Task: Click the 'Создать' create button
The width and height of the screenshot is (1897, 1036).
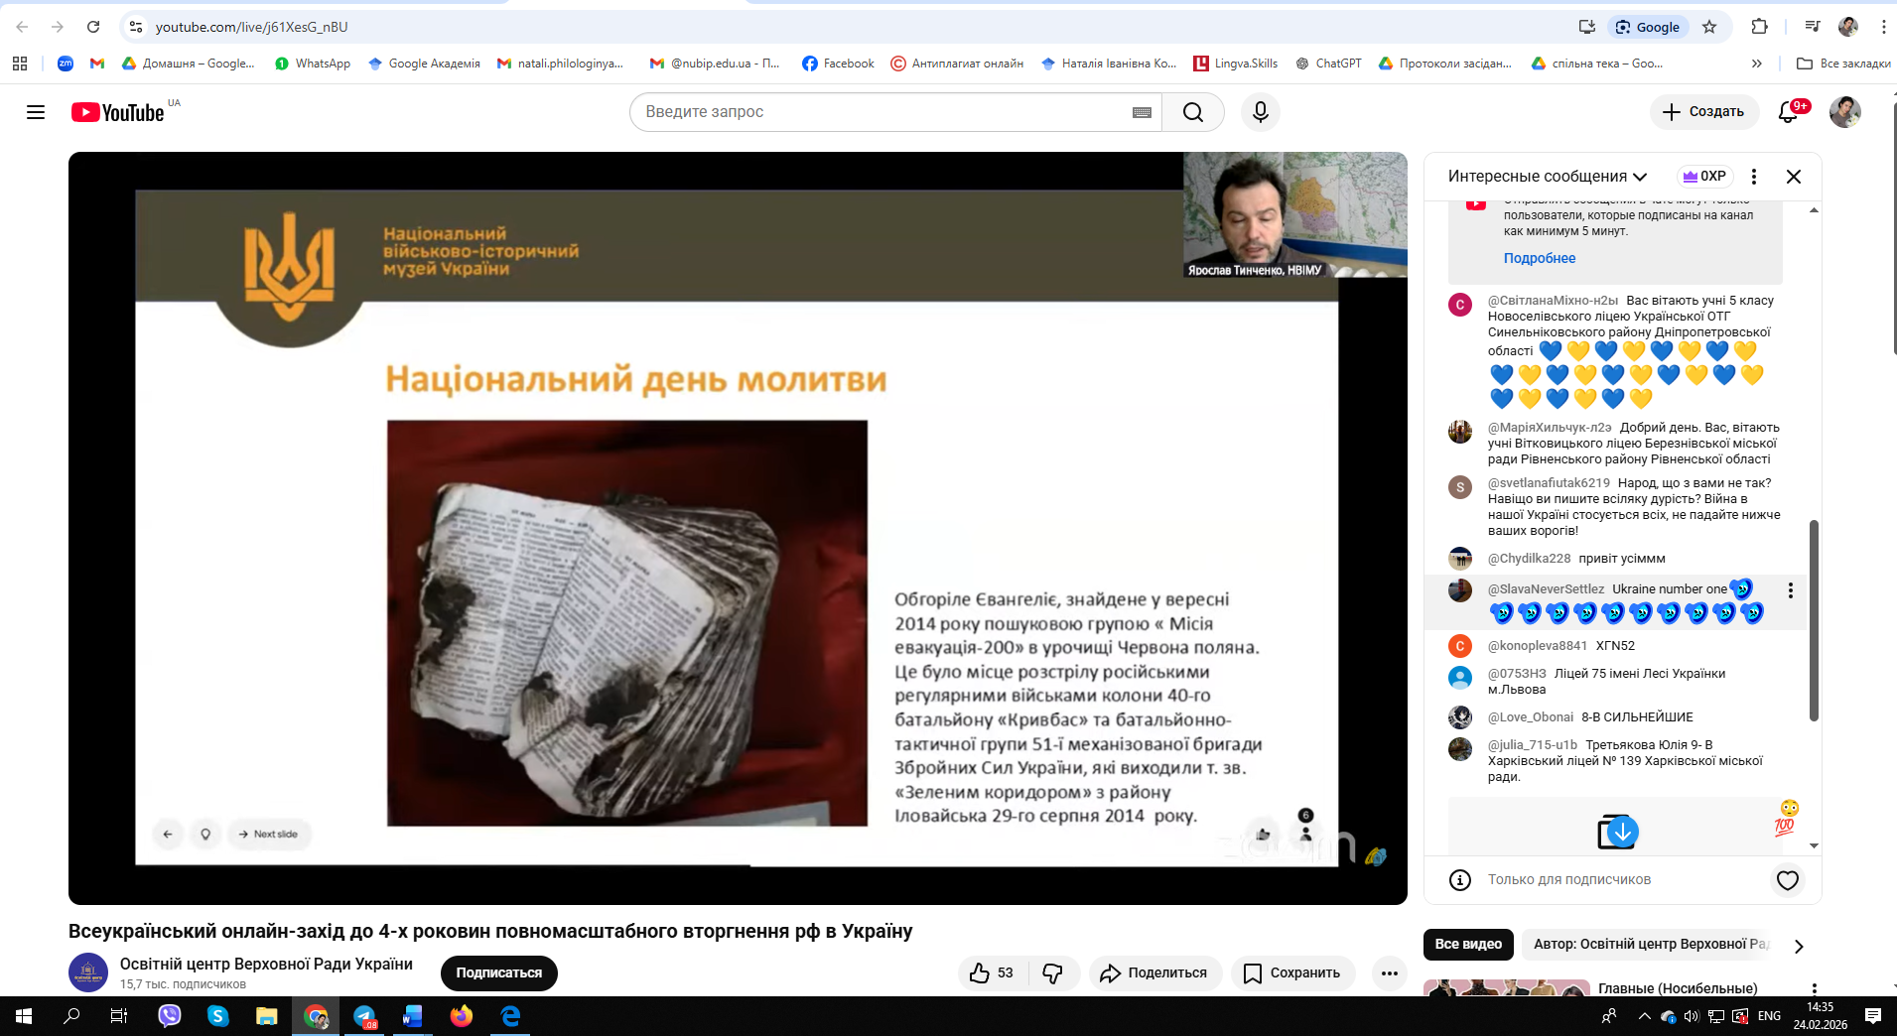Action: click(1703, 112)
